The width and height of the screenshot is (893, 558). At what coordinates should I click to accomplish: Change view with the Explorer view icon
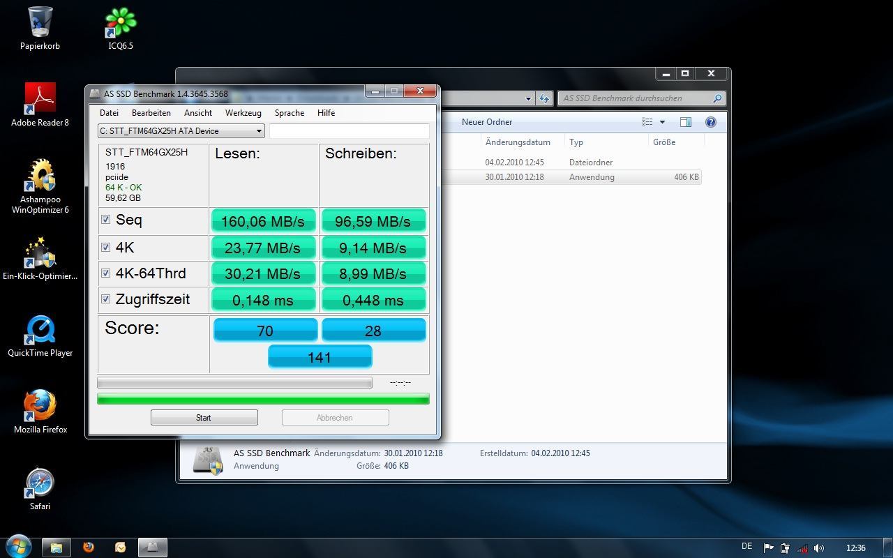pyautogui.click(x=647, y=122)
